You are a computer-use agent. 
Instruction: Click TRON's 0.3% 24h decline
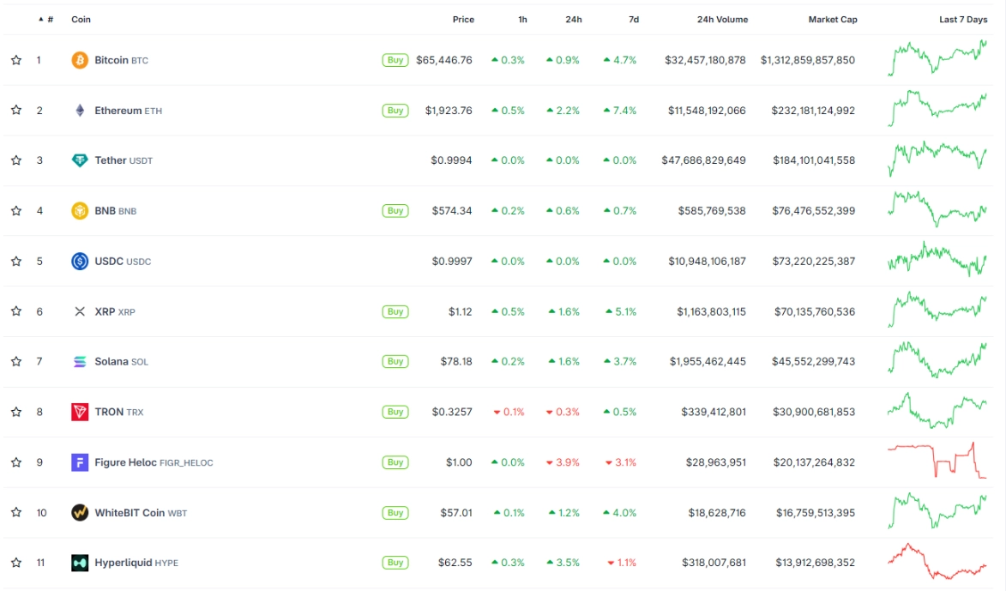pyautogui.click(x=563, y=412)
